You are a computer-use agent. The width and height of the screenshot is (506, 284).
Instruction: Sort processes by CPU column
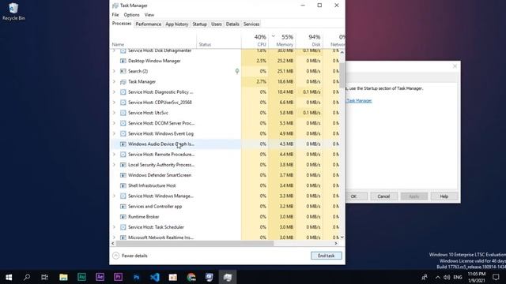tap(255, 40)
